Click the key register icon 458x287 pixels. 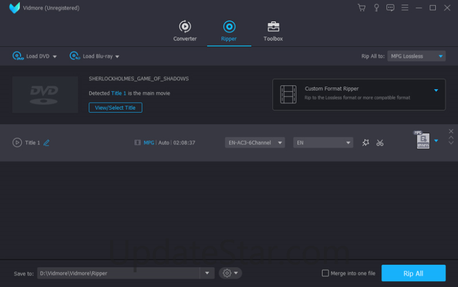(x=376, y=8)
